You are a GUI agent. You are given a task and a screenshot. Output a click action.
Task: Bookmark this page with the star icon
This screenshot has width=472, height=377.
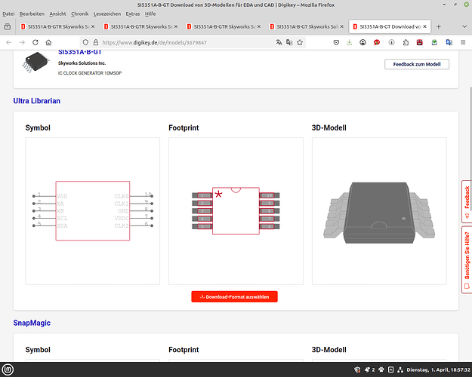click(x=300, y=42)
